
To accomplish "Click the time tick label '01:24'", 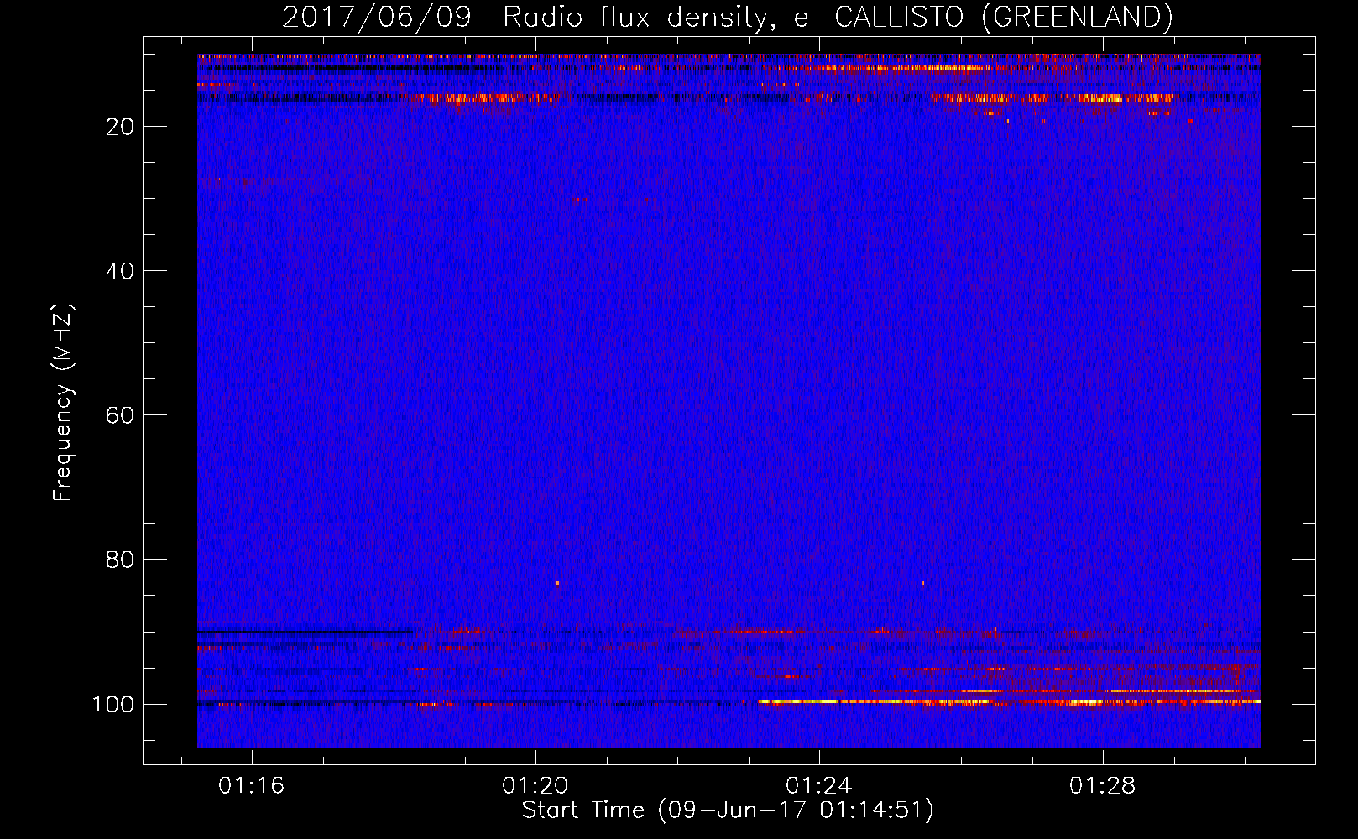I will pyautogui.click(x=819, y=786).
